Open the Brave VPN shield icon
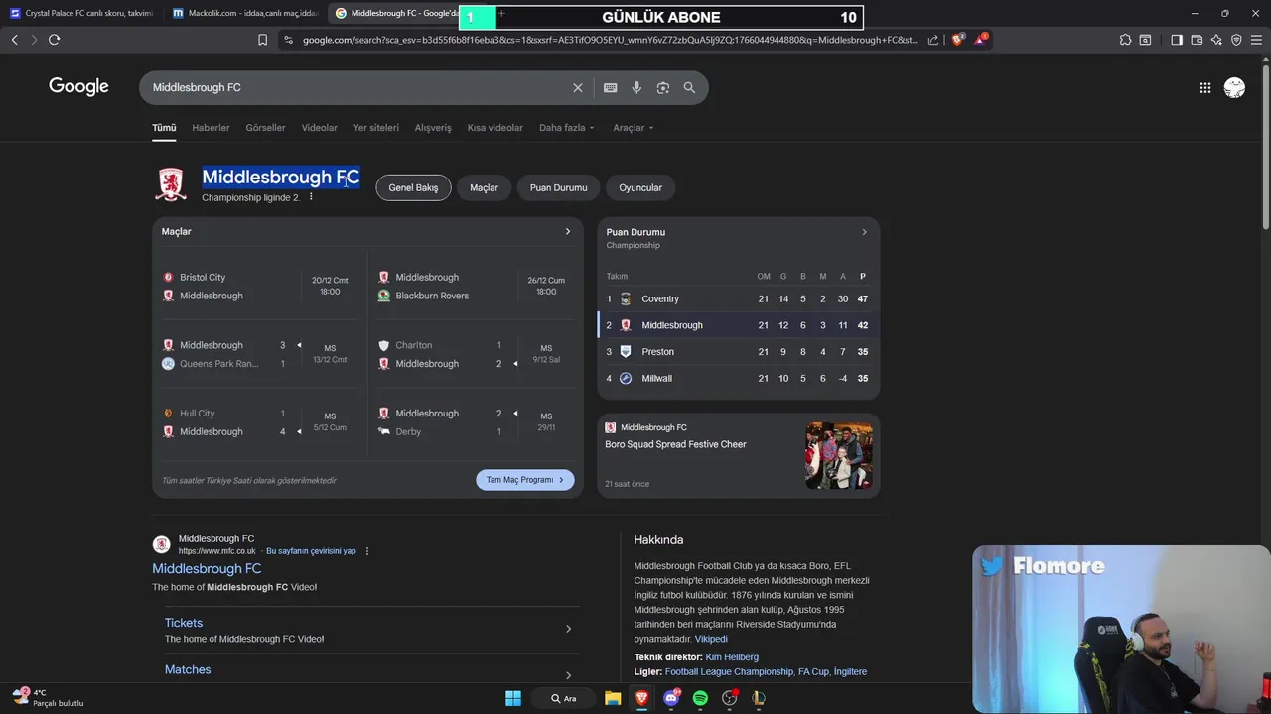 point(1236,40)
